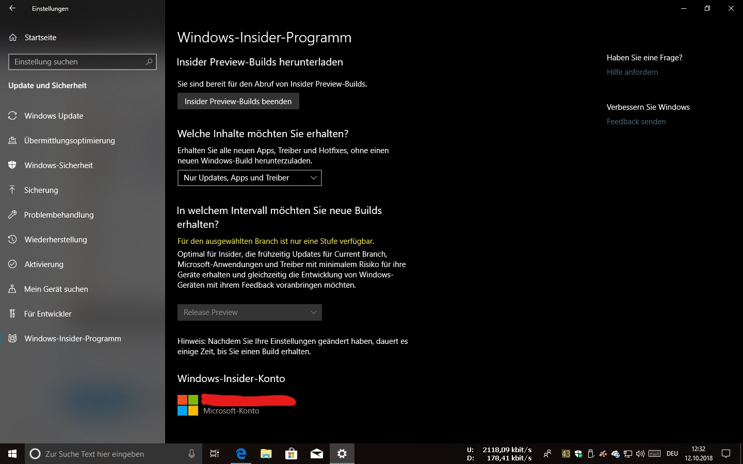Open the Nur Updates, Apps und Treiber dropdown
Viewport: 743px width, 464px height.
pos(250,178)
